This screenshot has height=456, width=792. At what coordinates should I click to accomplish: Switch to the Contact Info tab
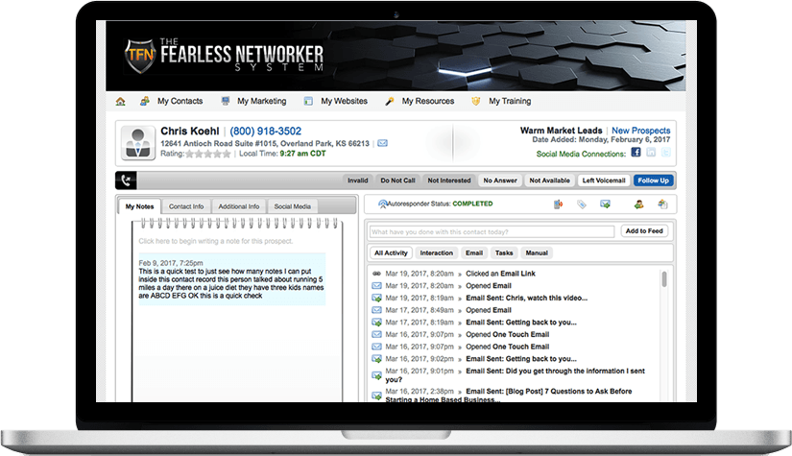pos(186,206)
